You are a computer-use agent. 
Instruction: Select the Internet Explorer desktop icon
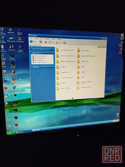tap(3, 57)
